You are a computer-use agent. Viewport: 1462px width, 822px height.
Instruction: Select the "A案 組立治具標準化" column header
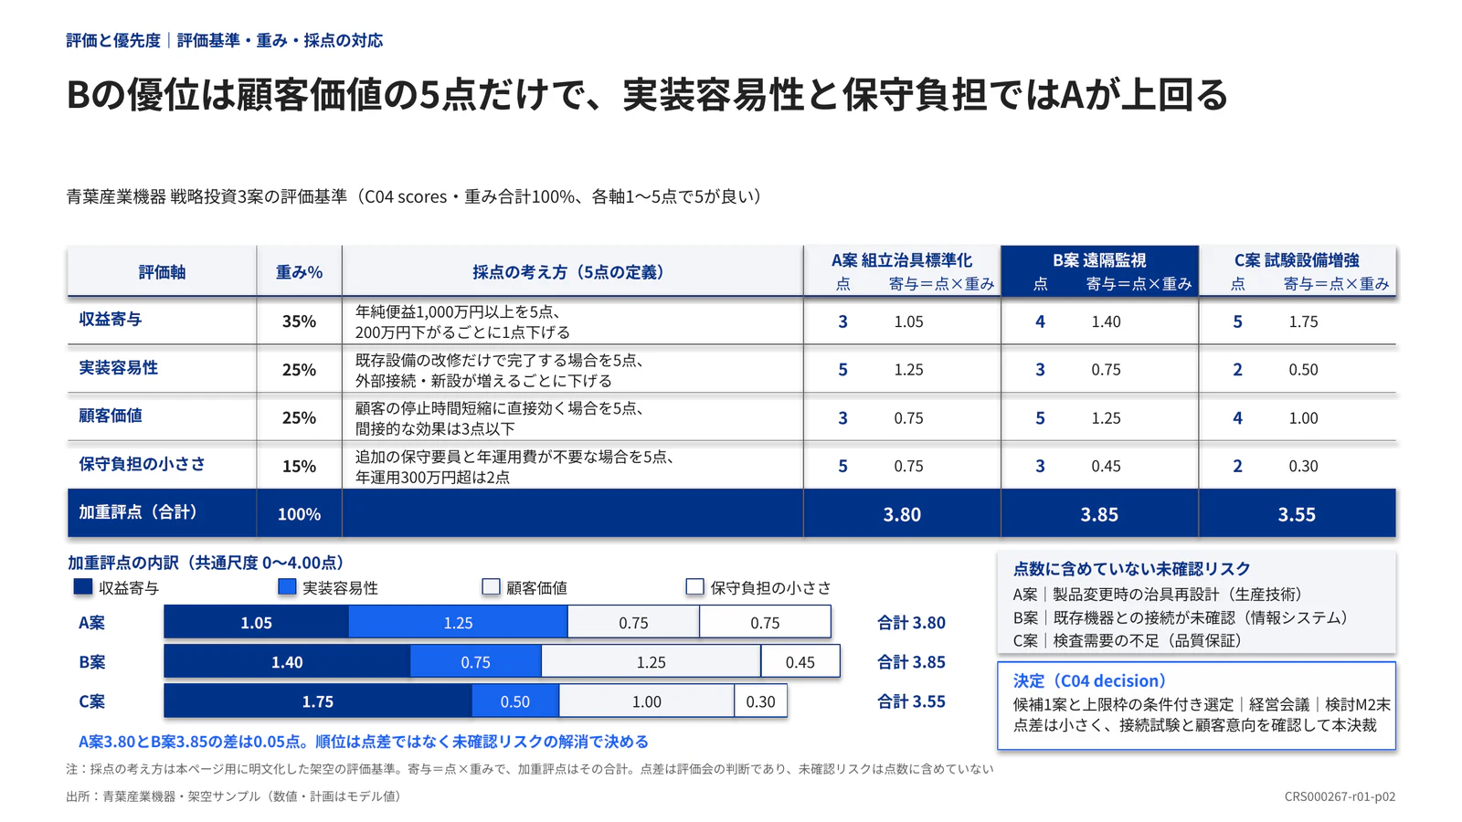[902, 271]
